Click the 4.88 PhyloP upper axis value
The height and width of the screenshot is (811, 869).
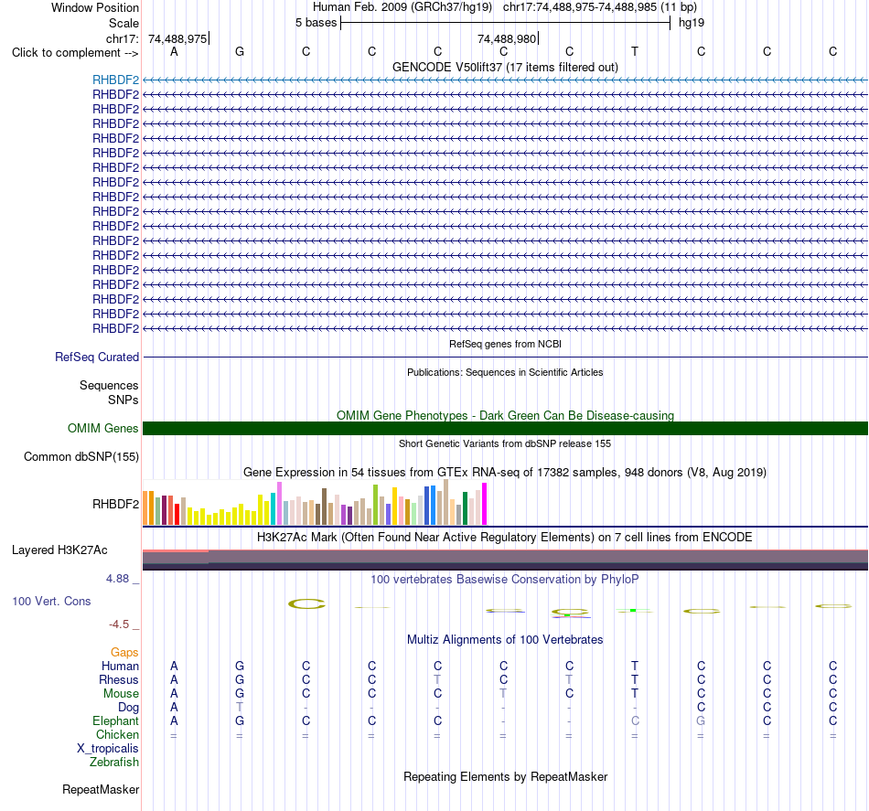(117, 579)
